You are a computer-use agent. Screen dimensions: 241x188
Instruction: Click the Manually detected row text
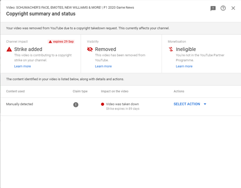pos(20,104)
